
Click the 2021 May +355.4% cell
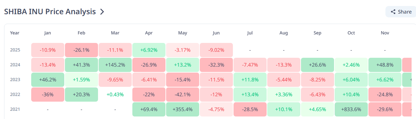(183, 110)
